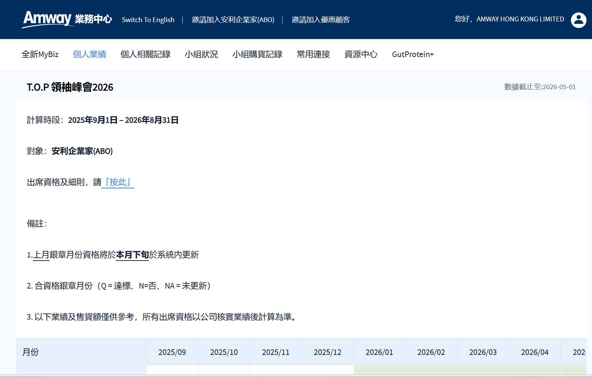The image size is (592, 377).
Task: Click the 「按此」 details link
Action: [x=118, y=182]
